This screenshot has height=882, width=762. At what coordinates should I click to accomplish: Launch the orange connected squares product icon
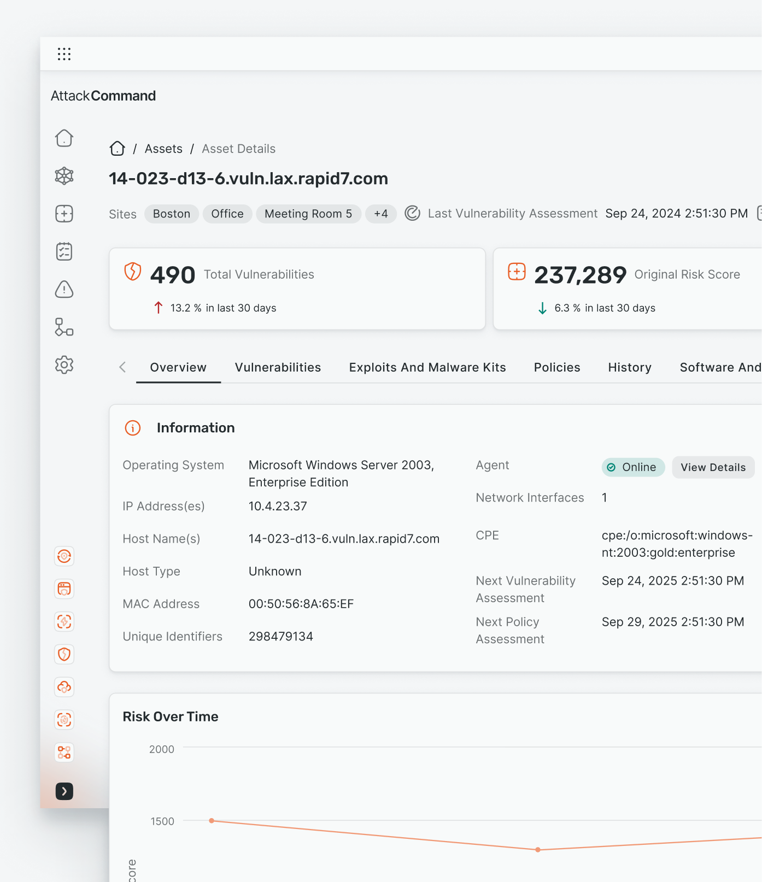[64, 752]
